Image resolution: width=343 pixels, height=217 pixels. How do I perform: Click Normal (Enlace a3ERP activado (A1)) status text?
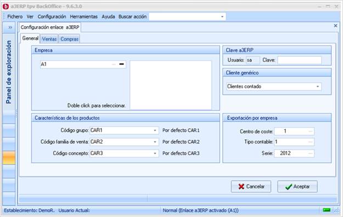click(x=201, y=210)
